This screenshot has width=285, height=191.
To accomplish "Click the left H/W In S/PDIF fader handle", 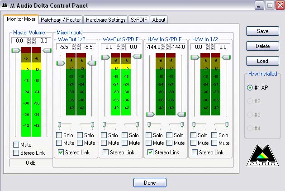I will [150, 114].
